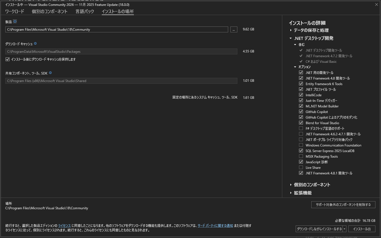Click the product install path text field

[x=117, y=30]
